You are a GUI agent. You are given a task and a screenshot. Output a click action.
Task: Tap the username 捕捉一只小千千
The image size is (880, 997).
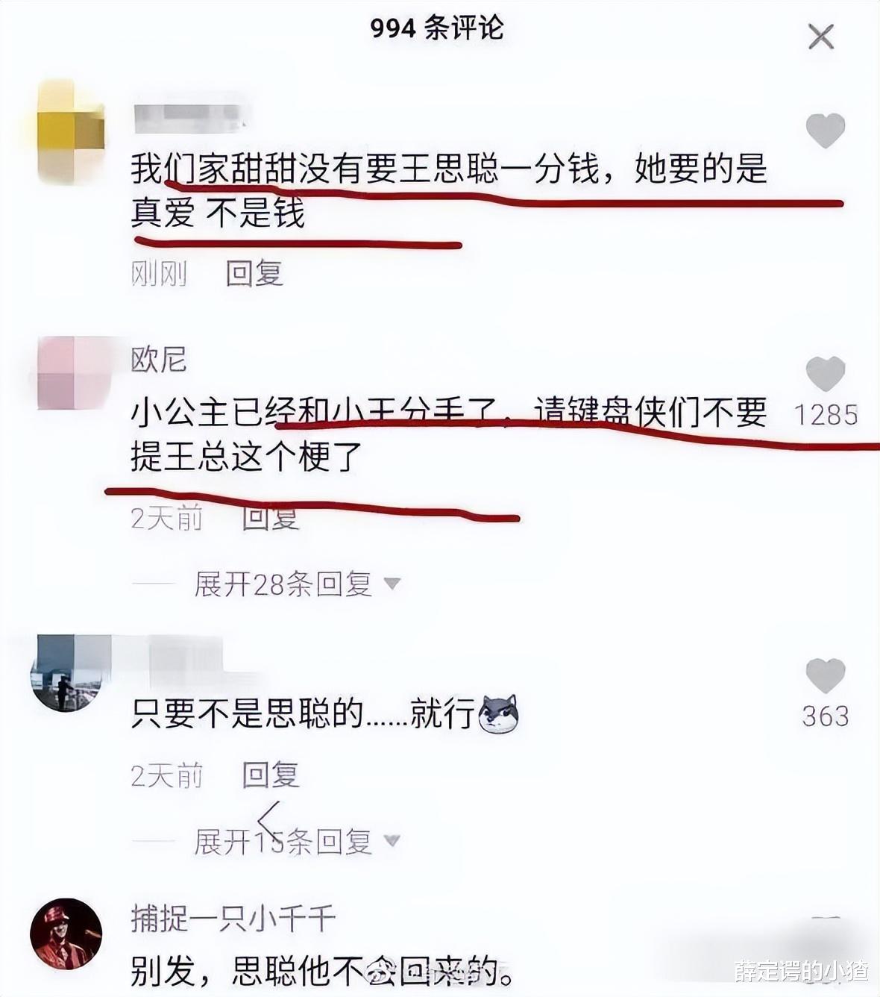pos(233,919)
